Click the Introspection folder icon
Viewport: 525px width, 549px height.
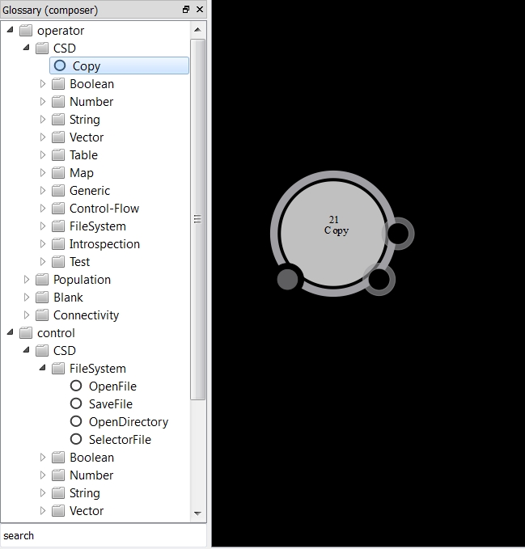click(58, 243)
